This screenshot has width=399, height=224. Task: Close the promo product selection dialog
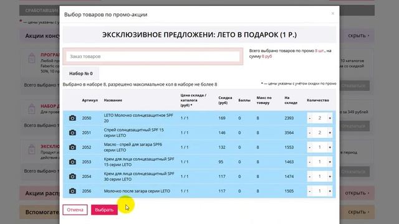tap(332, 14)
